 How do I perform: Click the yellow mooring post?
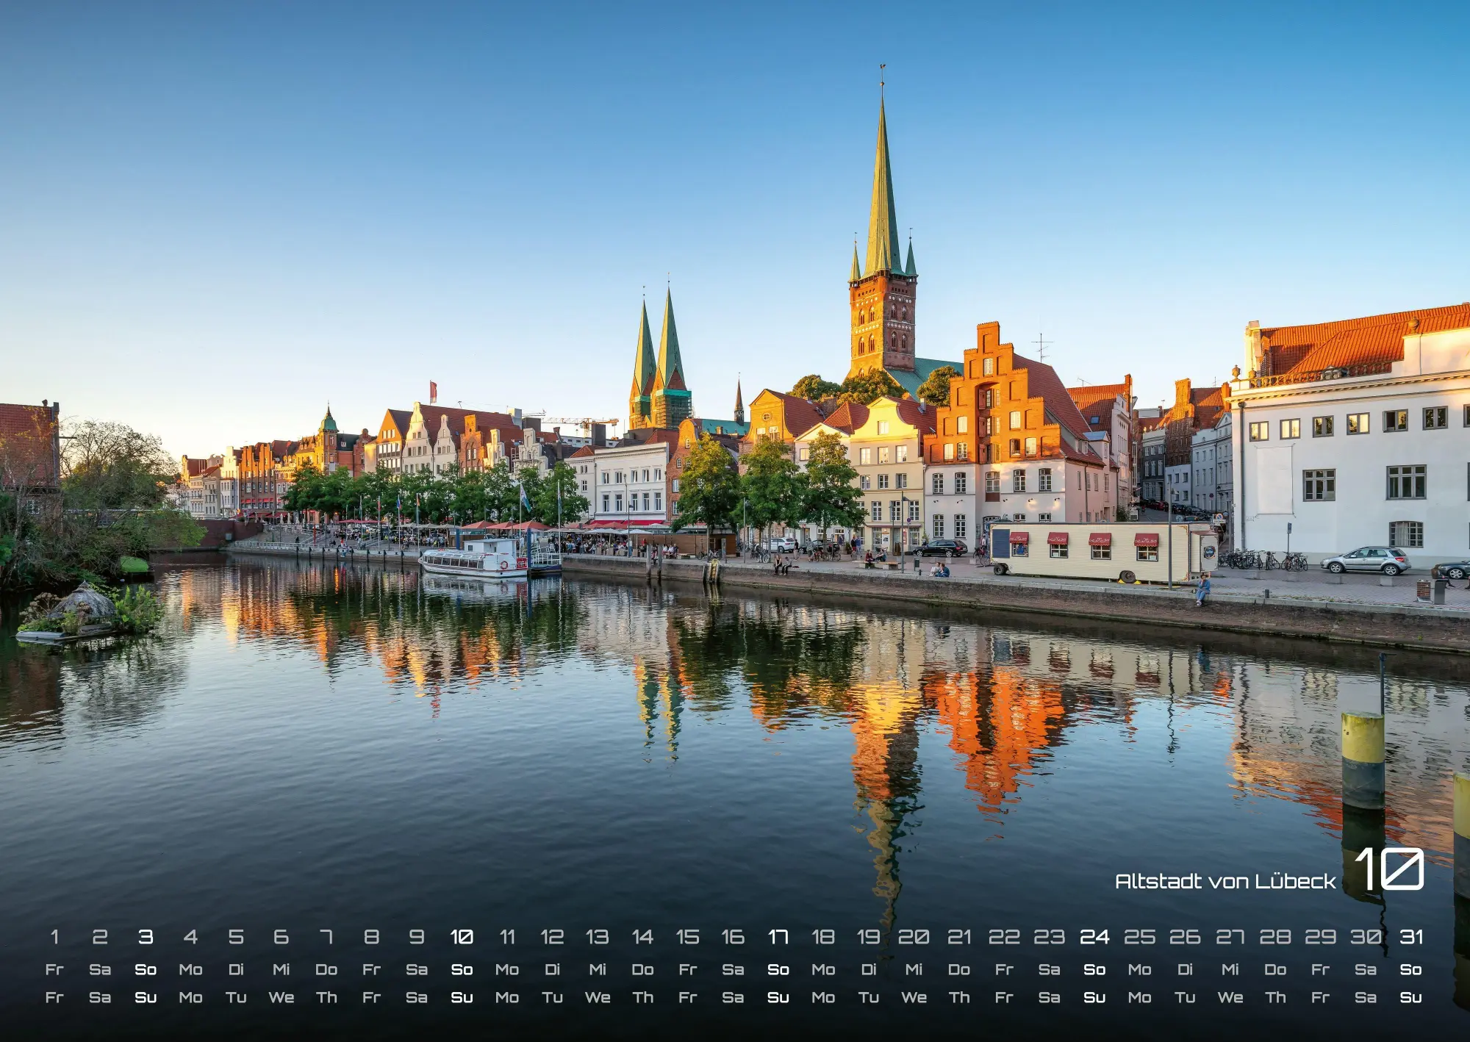(1363, 761)
